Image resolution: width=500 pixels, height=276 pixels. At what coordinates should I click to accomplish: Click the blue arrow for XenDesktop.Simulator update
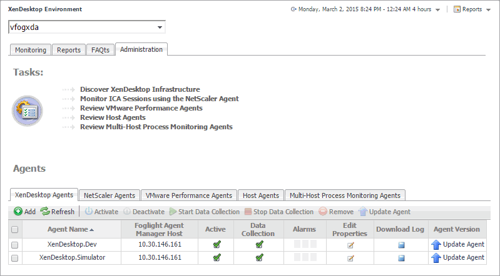point(436,258)
